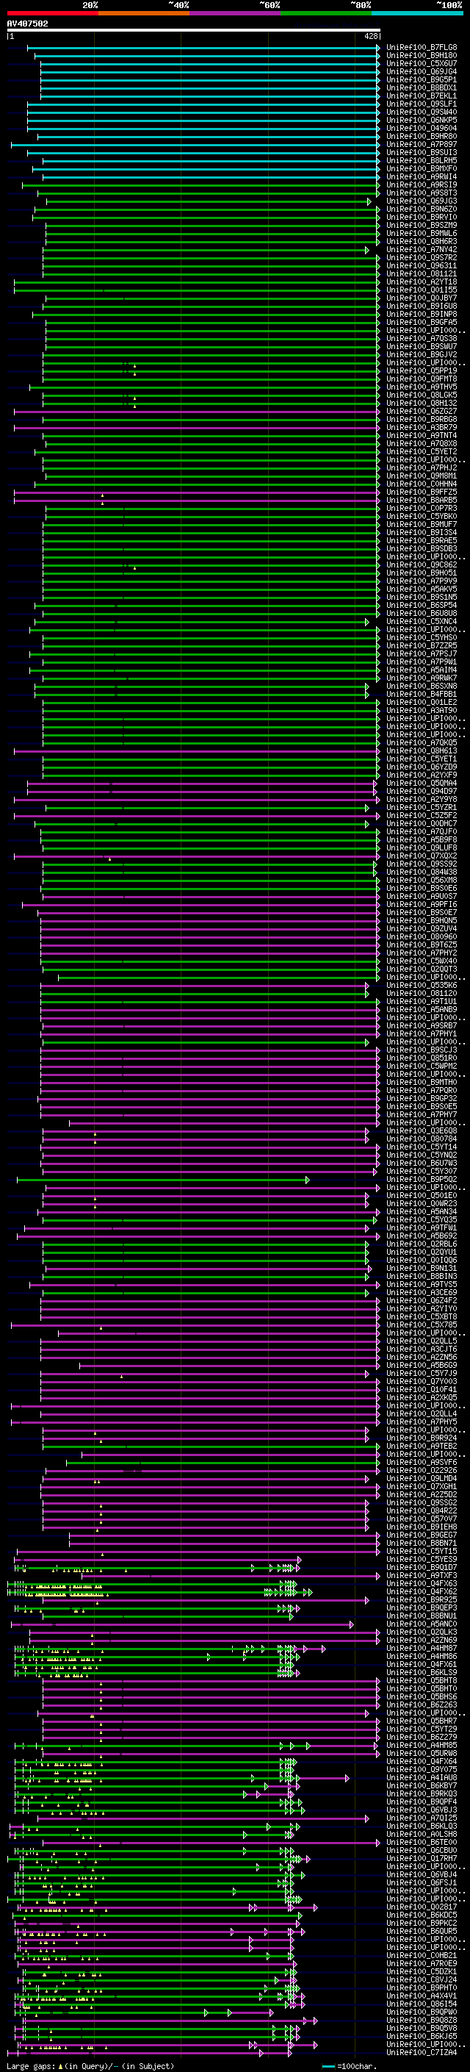The width and height of the screenshot is (470, 2072).
Task: Select hit UniRef100_Q0JBY7
Action: click(x=421, y=298)
